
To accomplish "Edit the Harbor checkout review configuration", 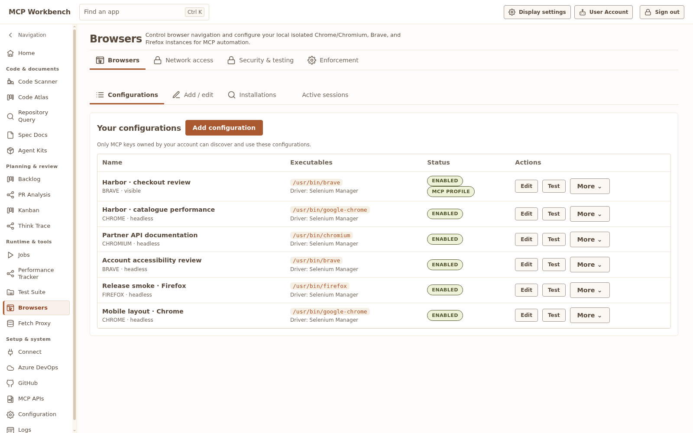I will (x=526, y=186).
